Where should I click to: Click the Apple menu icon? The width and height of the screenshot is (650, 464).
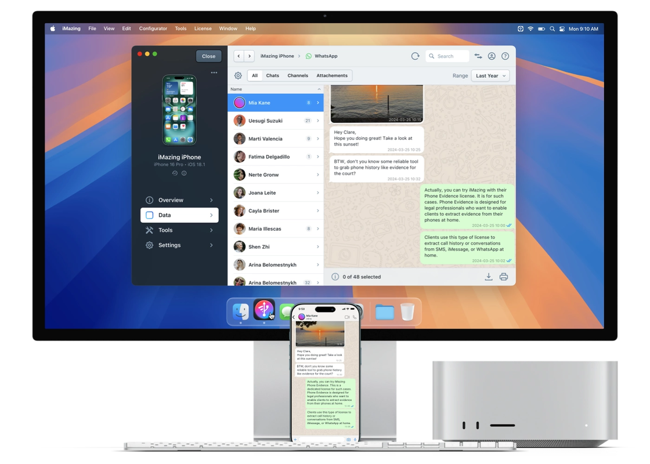(x=53, y=28)
